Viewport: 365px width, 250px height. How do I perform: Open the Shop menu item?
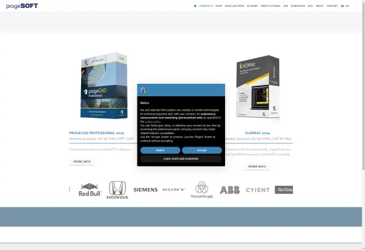point(219,6)
